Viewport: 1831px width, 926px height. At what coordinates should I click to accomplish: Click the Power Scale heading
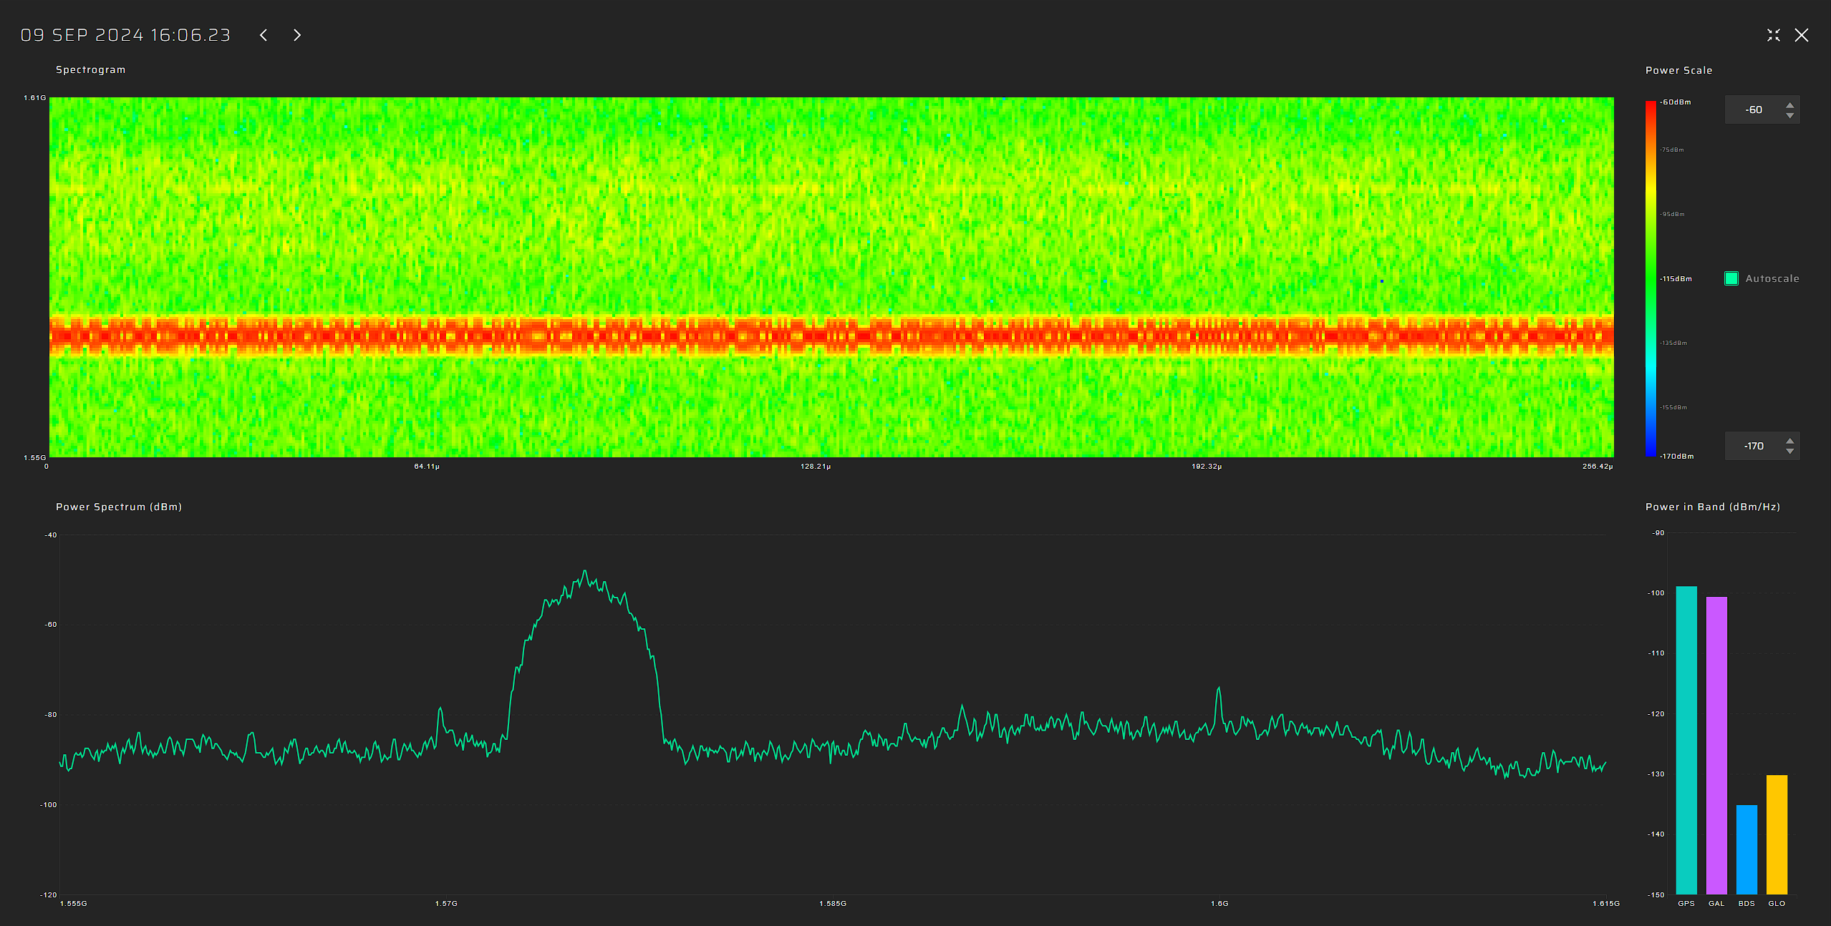pyautogui.click(x=1678, y=69)
